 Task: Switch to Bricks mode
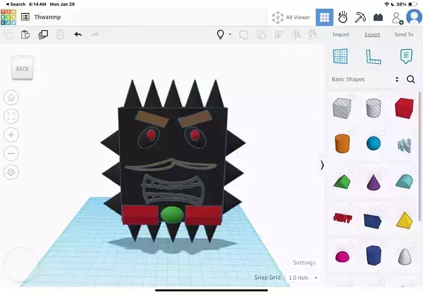pyautogui.click(x=378, y=18)
